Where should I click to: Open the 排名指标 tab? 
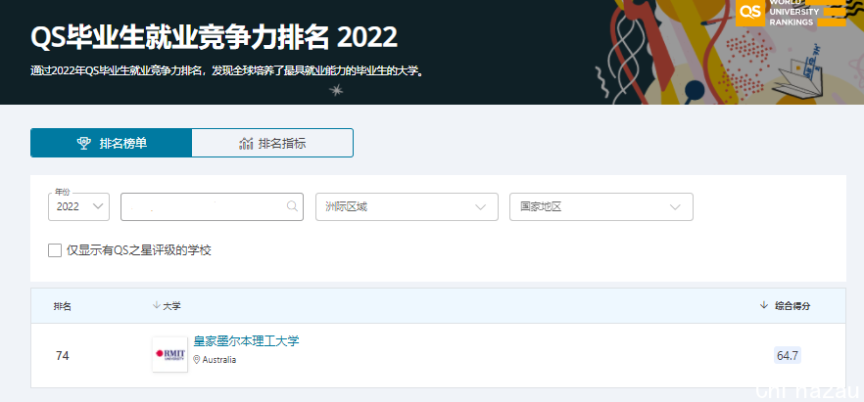pyautogui.click(x=272, y=143)
